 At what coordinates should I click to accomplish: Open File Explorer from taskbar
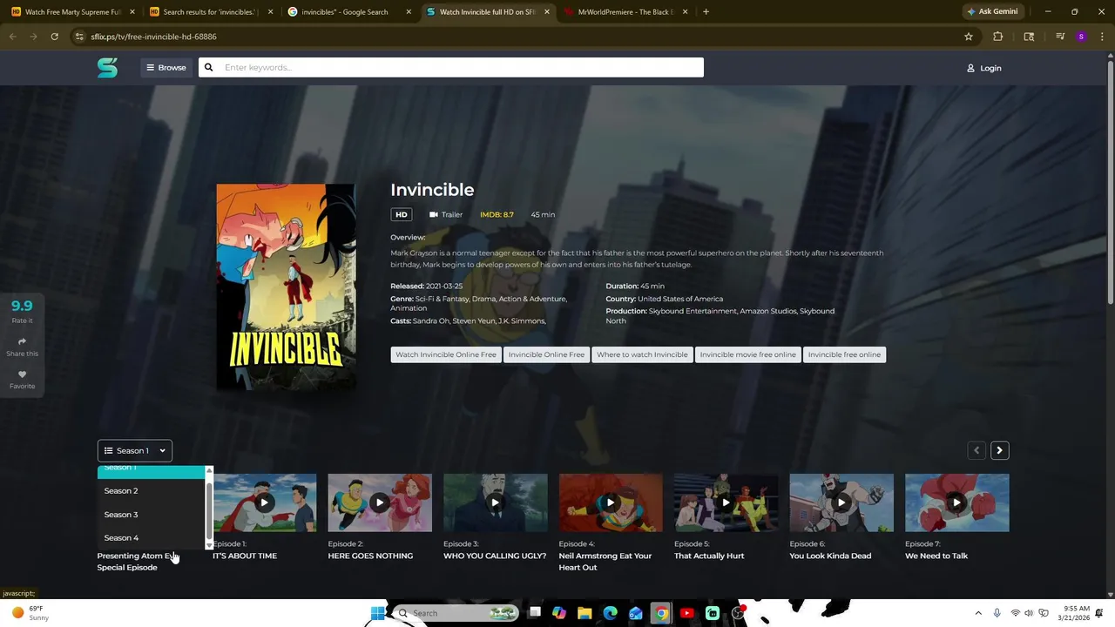click(585, 613)
